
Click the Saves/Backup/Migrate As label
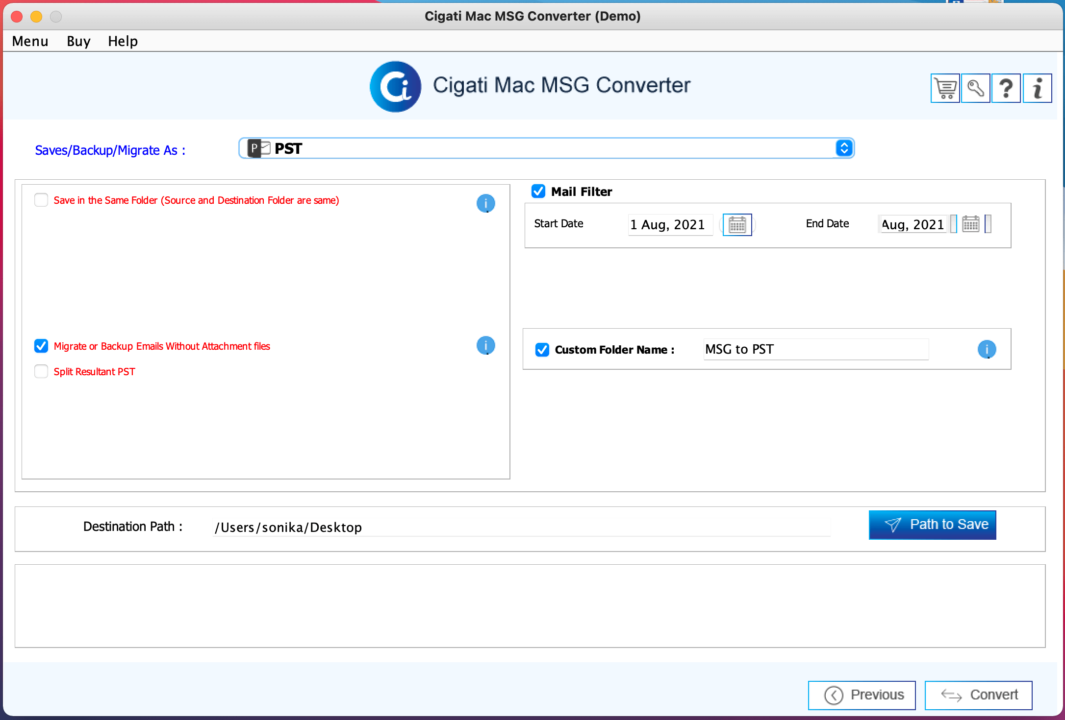(x=110, y=150)
